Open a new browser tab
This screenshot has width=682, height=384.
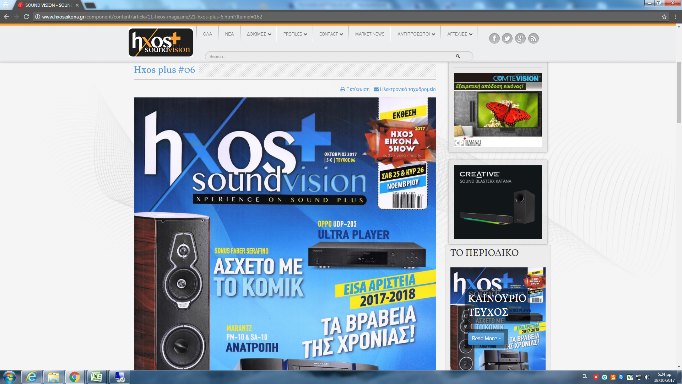point(90,5)
